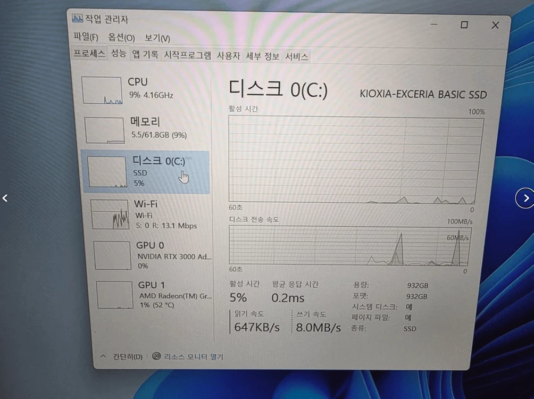Select the GPU 1 graph thumbnail

(115, 295)
